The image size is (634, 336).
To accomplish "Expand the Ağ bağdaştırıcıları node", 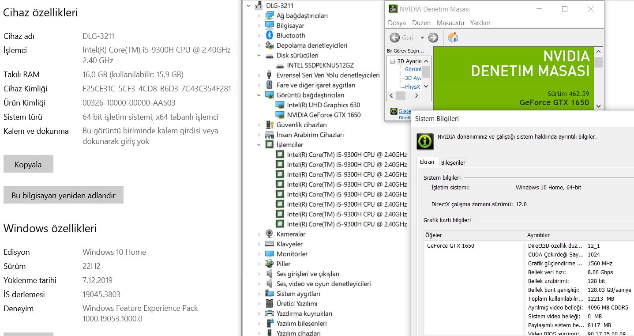I will 259,15.
